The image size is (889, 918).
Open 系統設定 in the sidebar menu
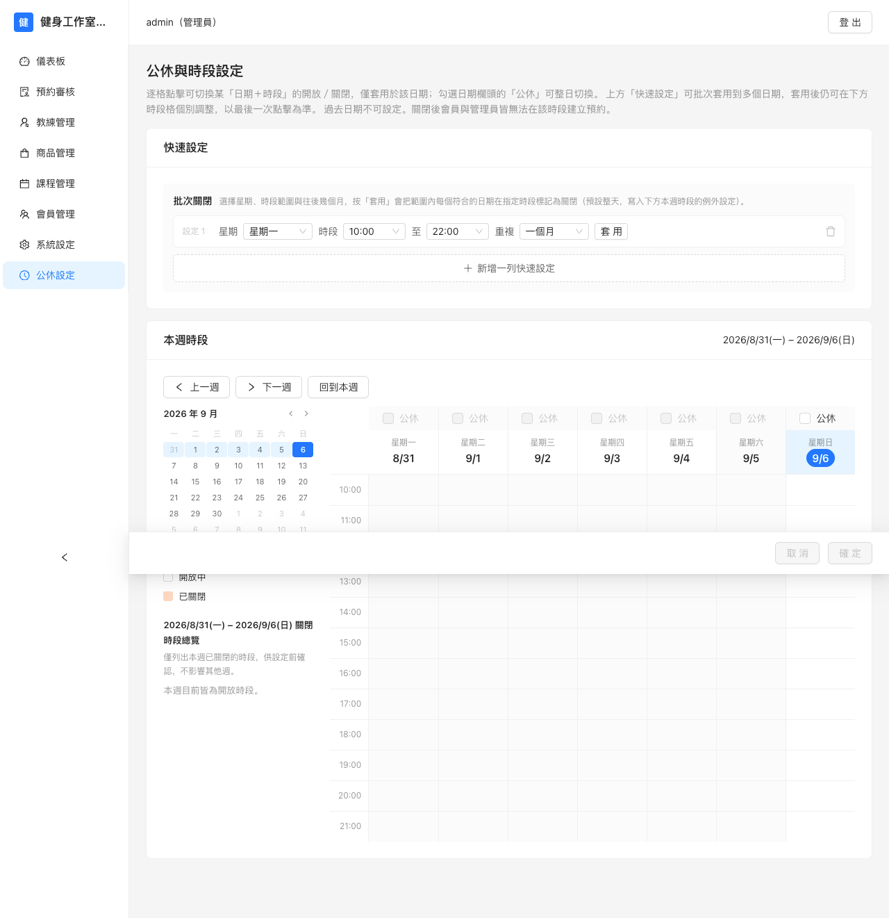point(64,245)
